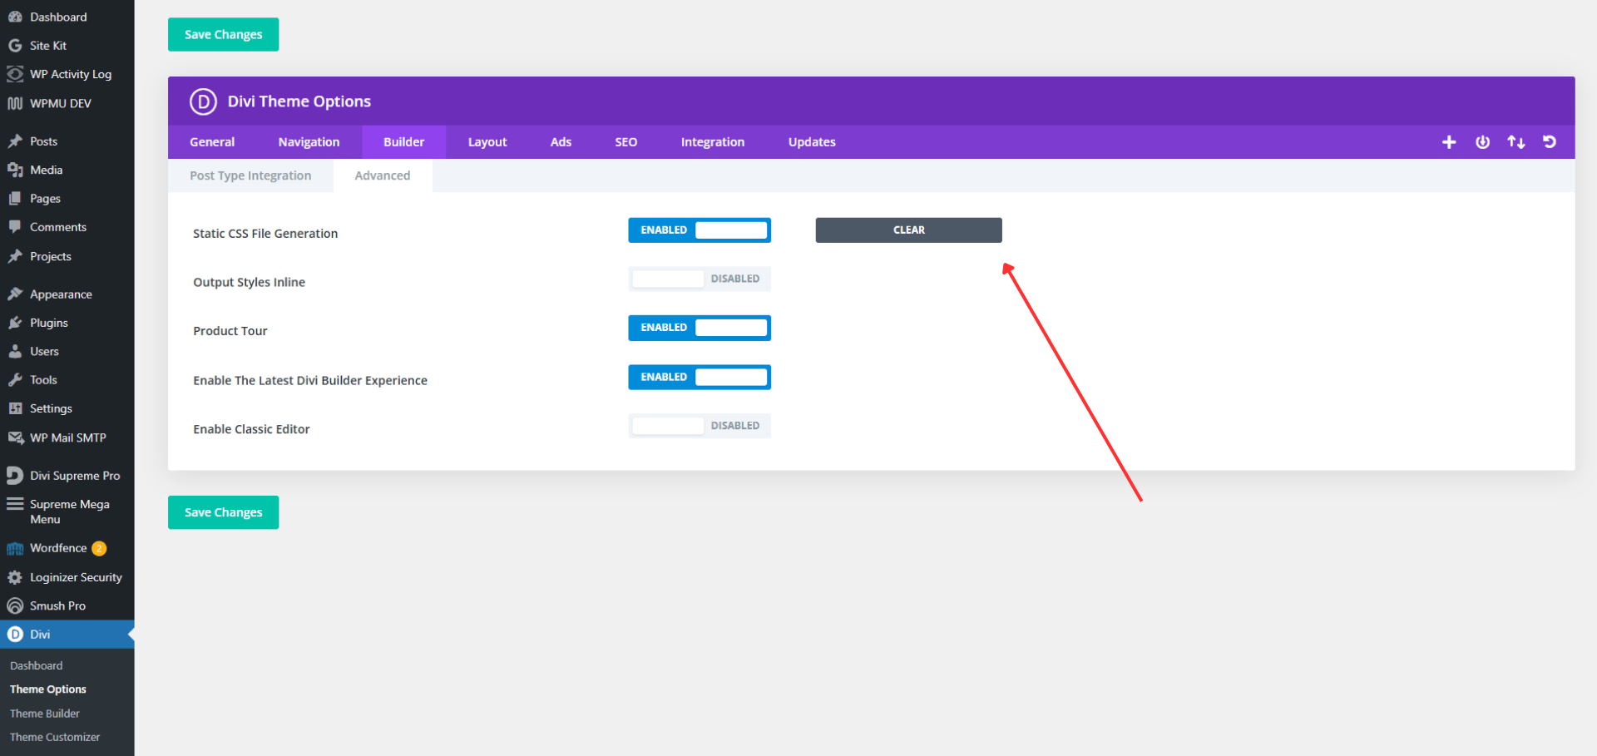
Task: Open the Post Type Integration sub-tab
Action: click(x=250, y=175)
